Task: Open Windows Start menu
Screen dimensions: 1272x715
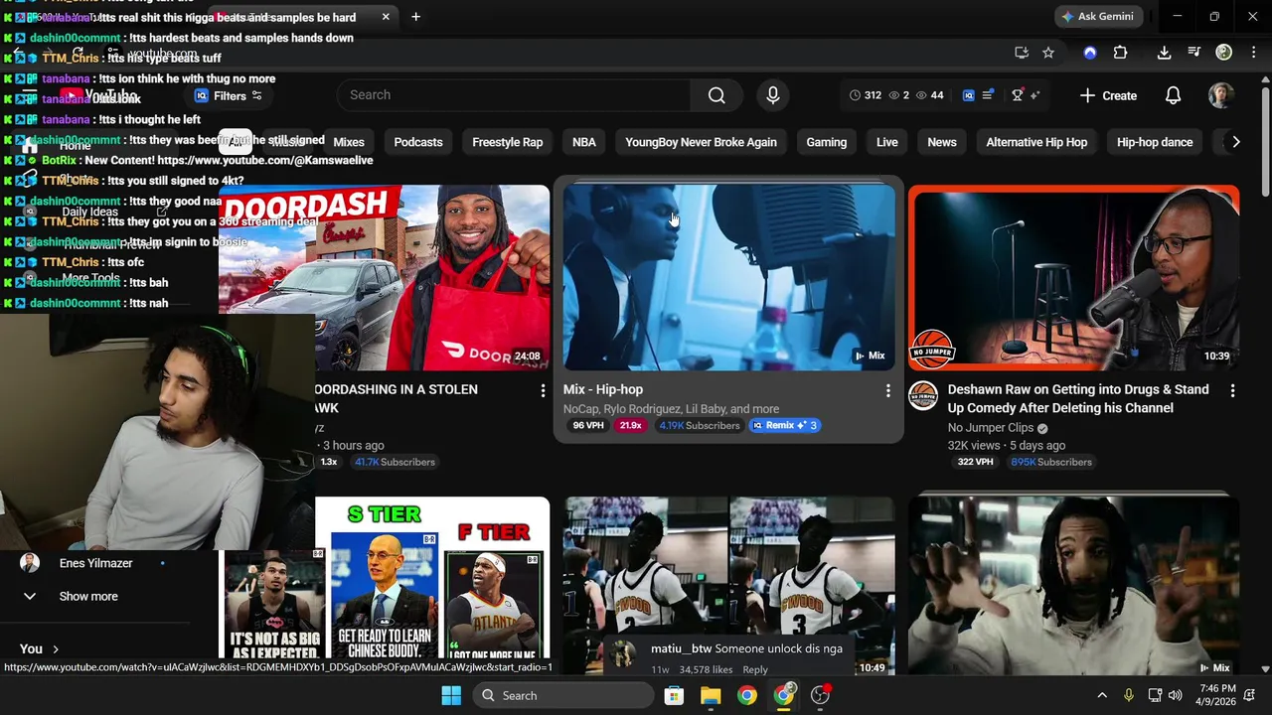Action: [450, 695]
